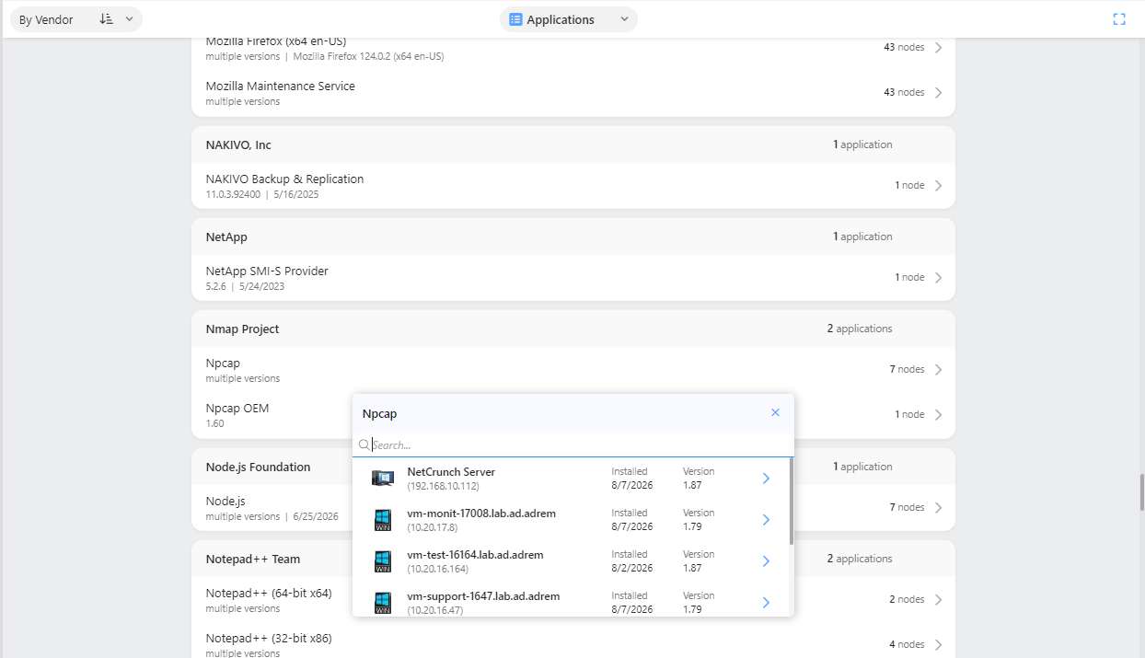Expand the NAKIVO Backup & Replication node chevron
The height and width of the screenshot is (658, 1145).
938,186
